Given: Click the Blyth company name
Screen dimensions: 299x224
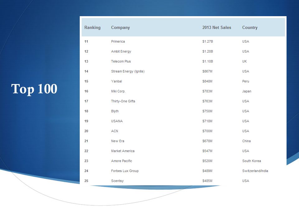Looking at the screenshot, I should tap(115, 111).
